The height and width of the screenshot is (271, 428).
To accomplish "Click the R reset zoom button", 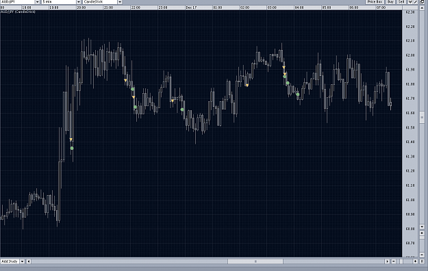I will tap(422, 261).
